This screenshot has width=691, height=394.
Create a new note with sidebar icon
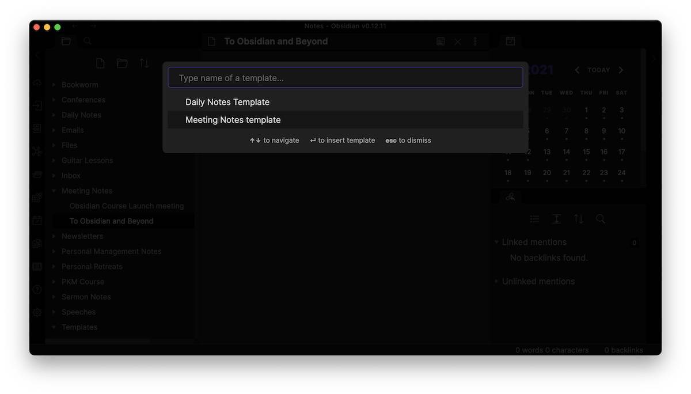[100, 63]
